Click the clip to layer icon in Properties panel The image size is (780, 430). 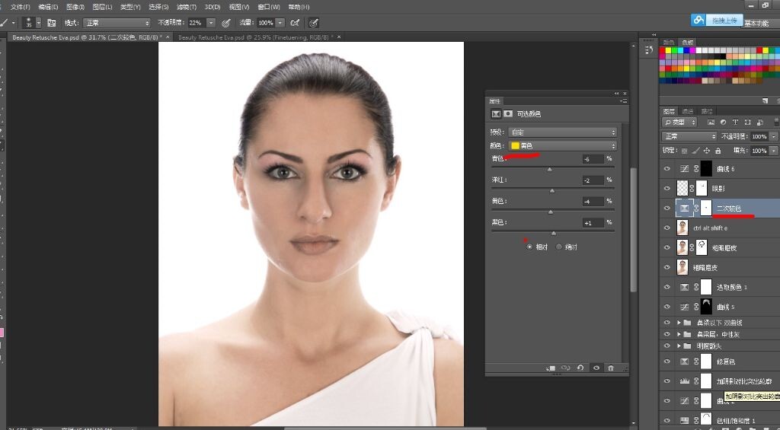coord(551,368)
